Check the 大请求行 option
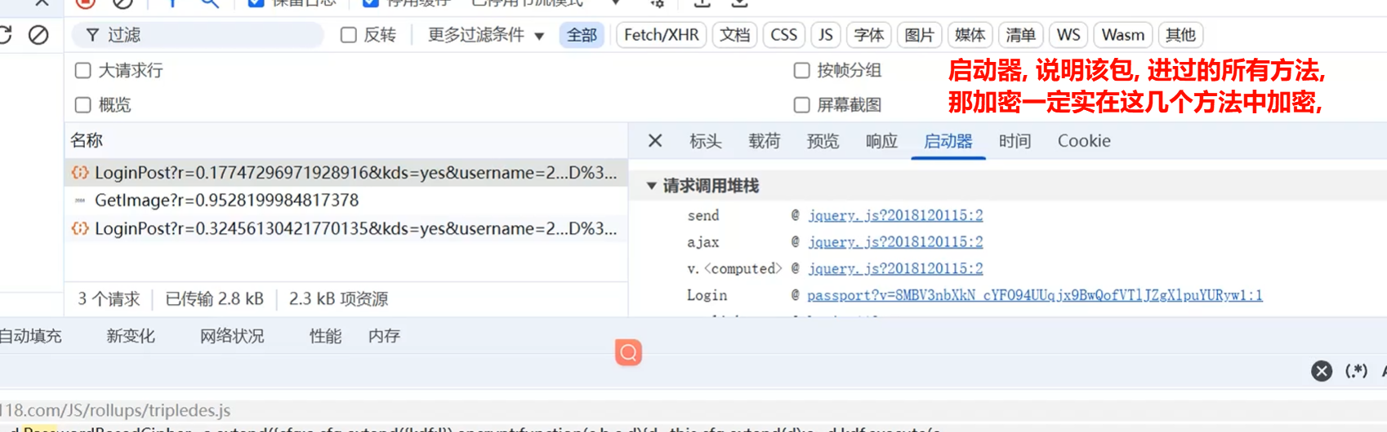 (83, 71)
